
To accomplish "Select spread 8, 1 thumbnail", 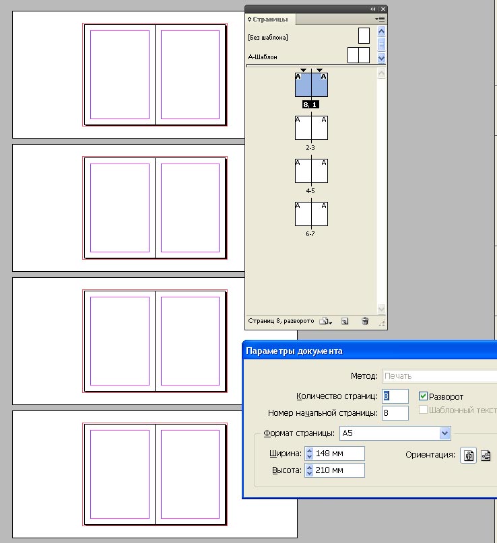I will [311, 85].
